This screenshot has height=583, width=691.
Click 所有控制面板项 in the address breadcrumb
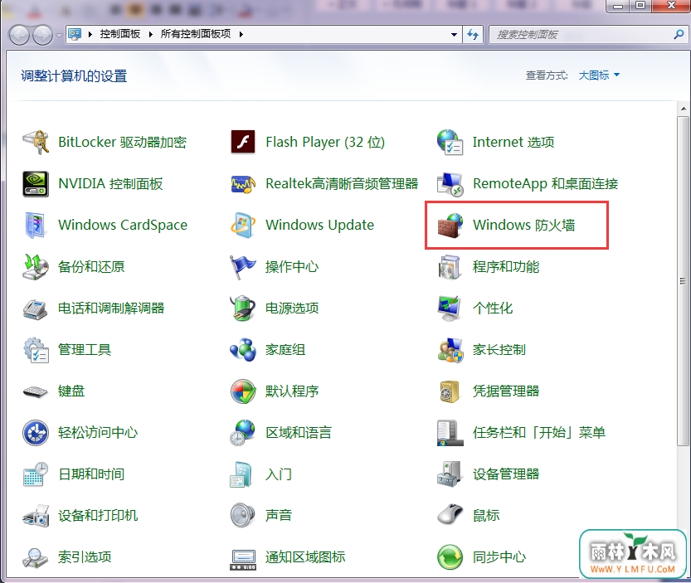(x=196, y=34)
